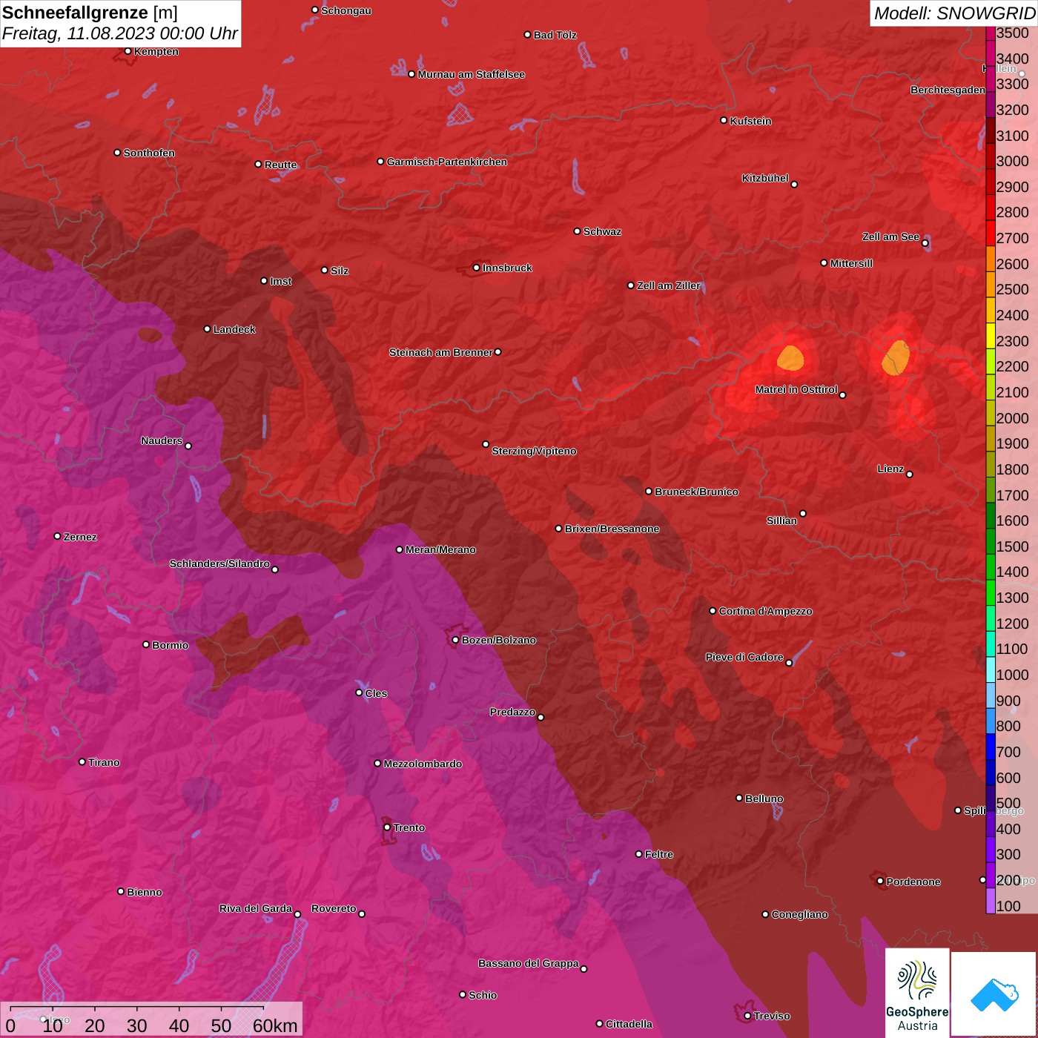Screen dimensions: 1038x1038
Task: Click the Garmisch-Partenkirchen label
Action: 447,162
